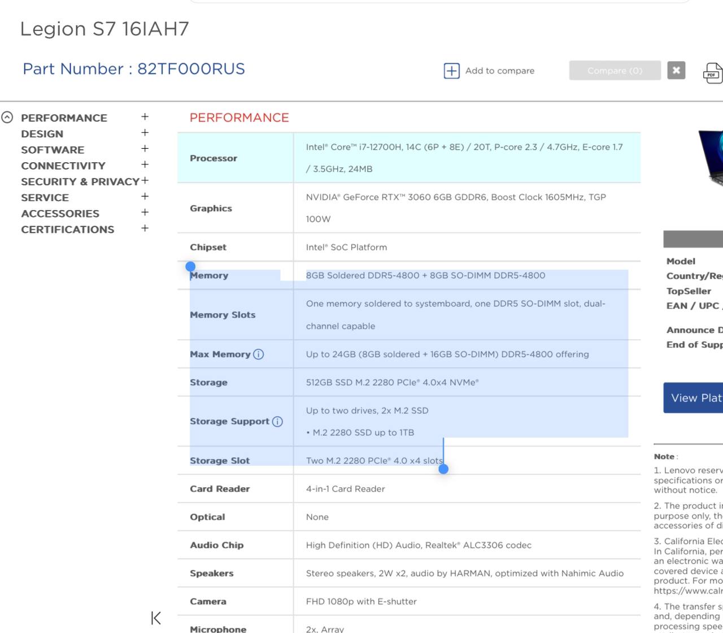Click the FHD 1080p with E-shutter value
This screenshot has width=723, height=633.
pyautogui.click(x=361, y=602)
